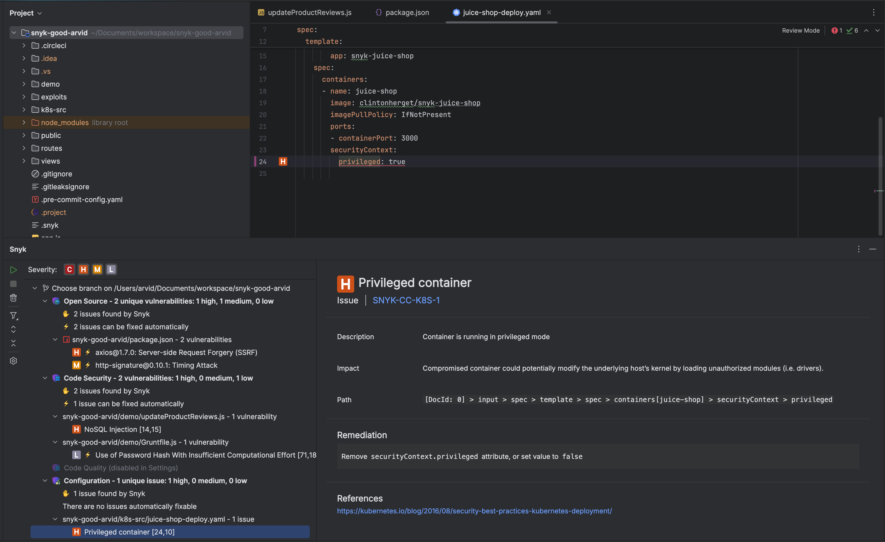The image size is (885, 542).
Task: Toggle Critical severity filter
Action: [69, 269]
